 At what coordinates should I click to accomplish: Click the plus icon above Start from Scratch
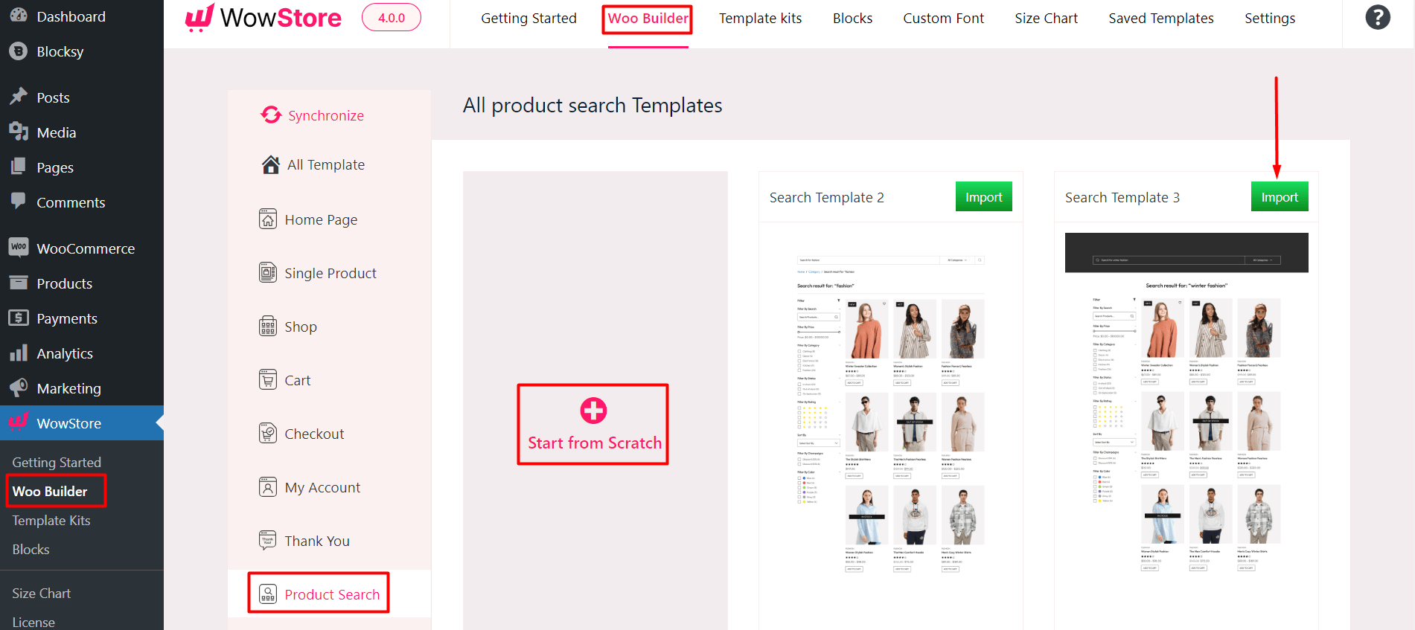[x=593, y=411]
